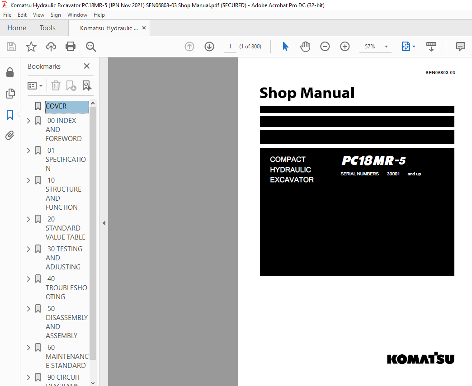Click the page number input field

pos(230,47)
